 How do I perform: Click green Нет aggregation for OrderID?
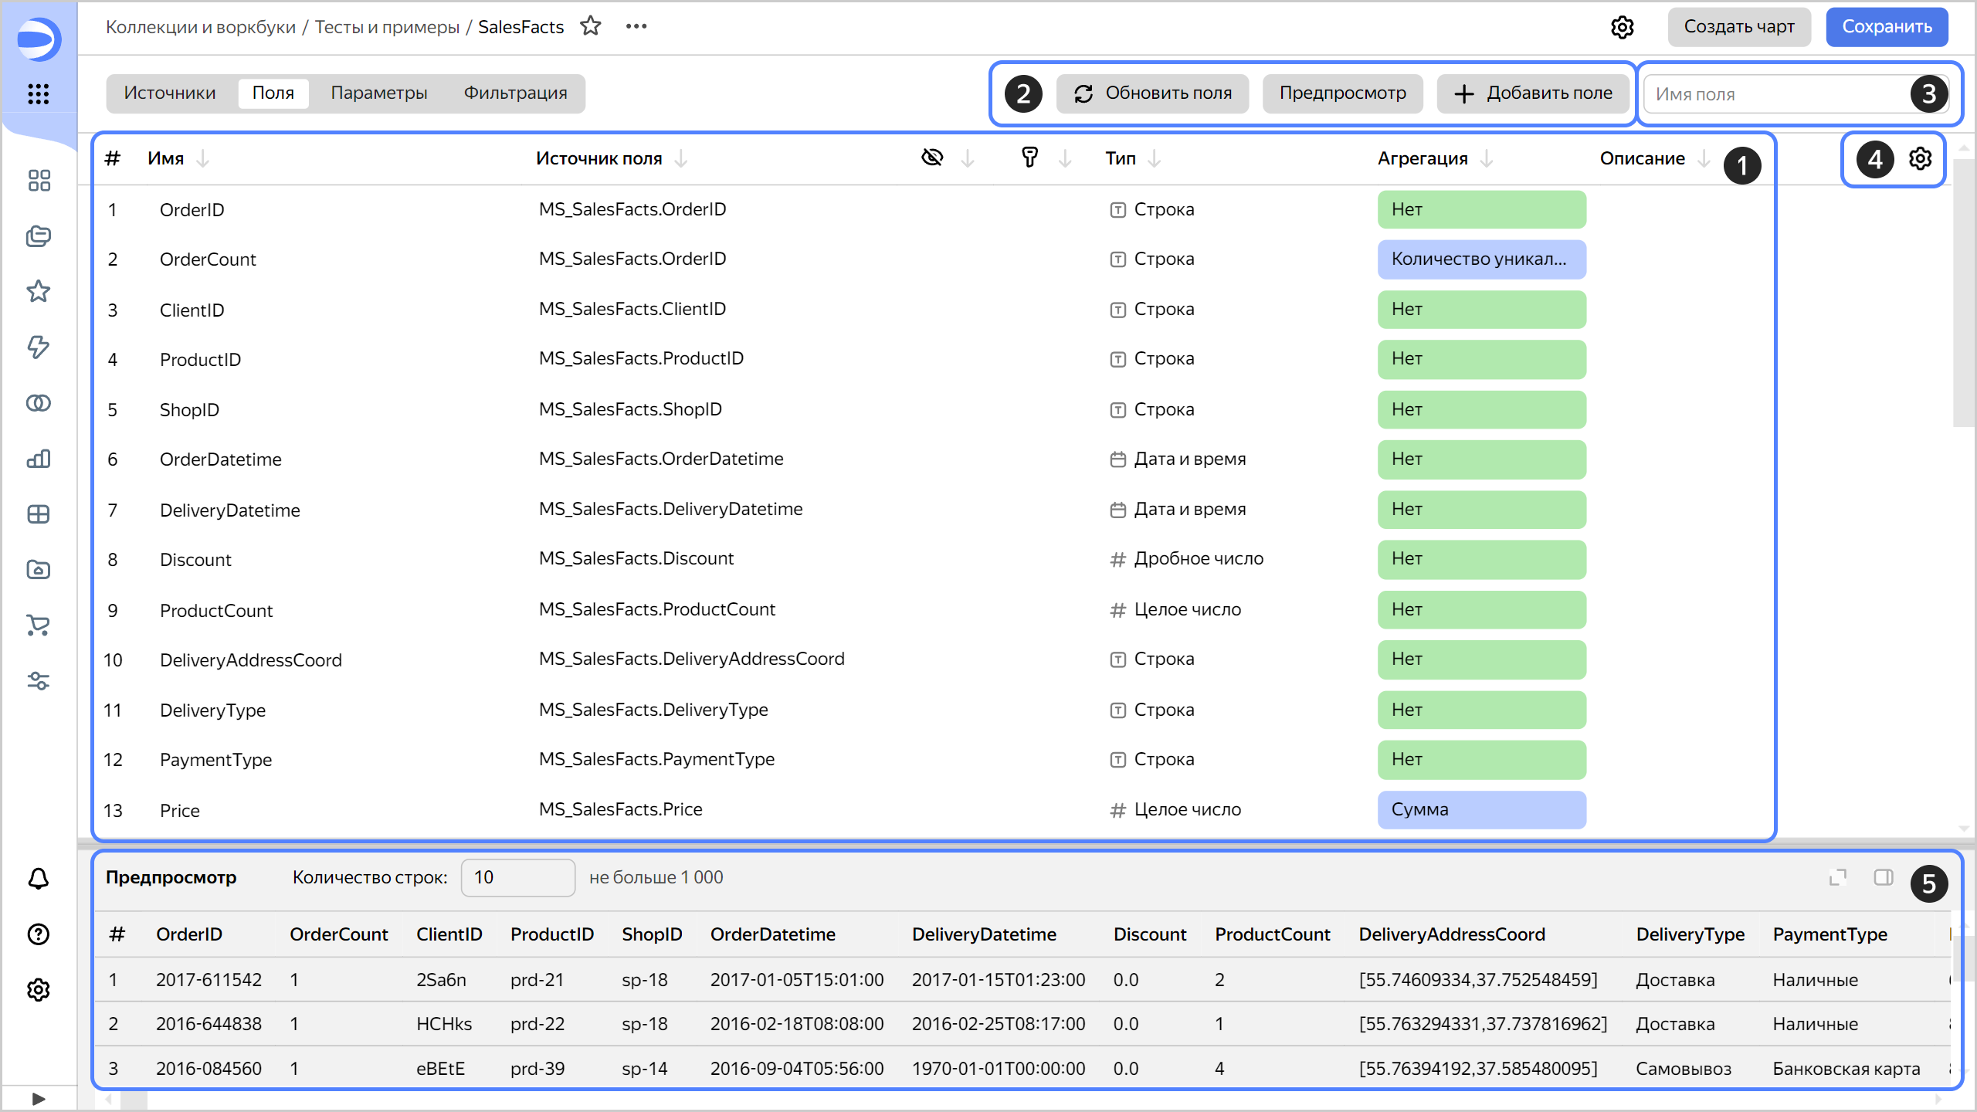click(1481, 209)
